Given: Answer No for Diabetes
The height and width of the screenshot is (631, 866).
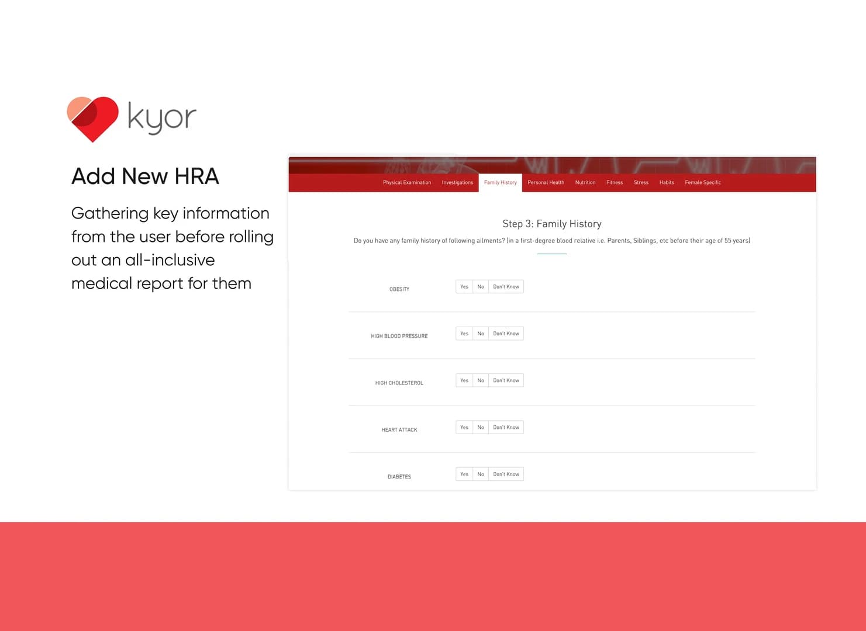Looking at the screenshot, I should tap(481, 474).
